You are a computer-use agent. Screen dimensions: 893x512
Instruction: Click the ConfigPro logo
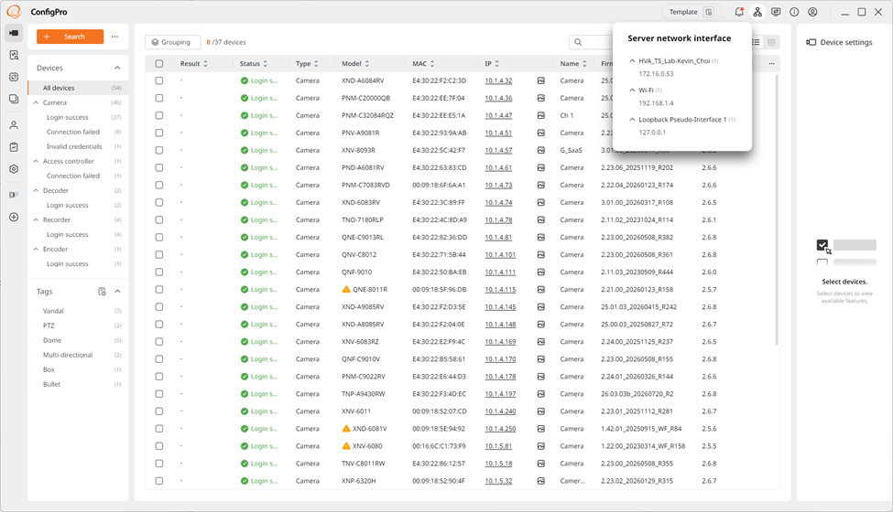pyautogui.click(x=14, y=11)
